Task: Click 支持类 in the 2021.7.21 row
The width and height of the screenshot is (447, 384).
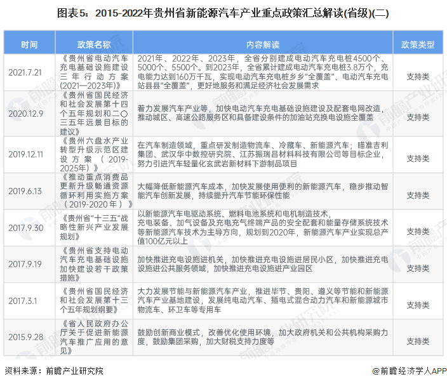Action: [418, 72]
